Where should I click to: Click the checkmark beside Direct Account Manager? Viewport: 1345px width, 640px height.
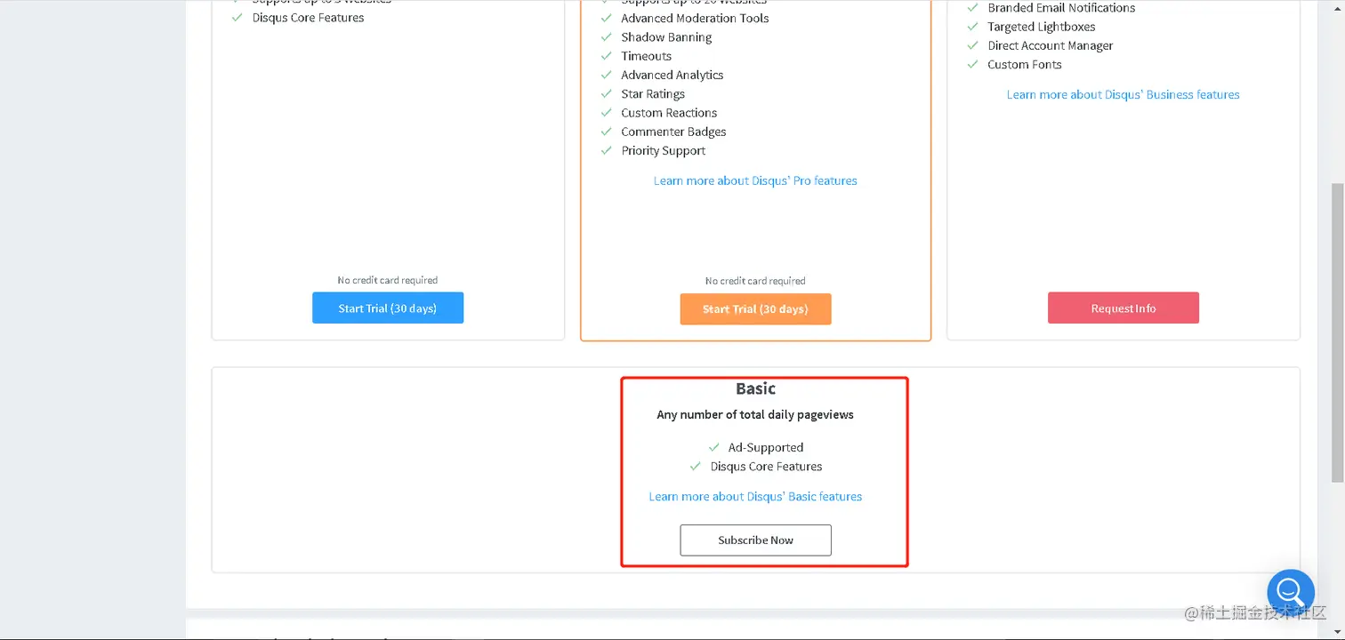point(972,45)
